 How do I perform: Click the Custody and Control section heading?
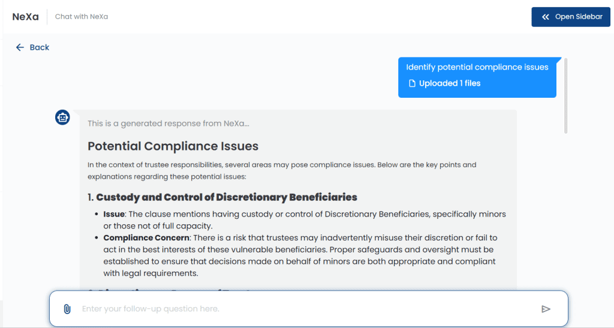(222, 197)
